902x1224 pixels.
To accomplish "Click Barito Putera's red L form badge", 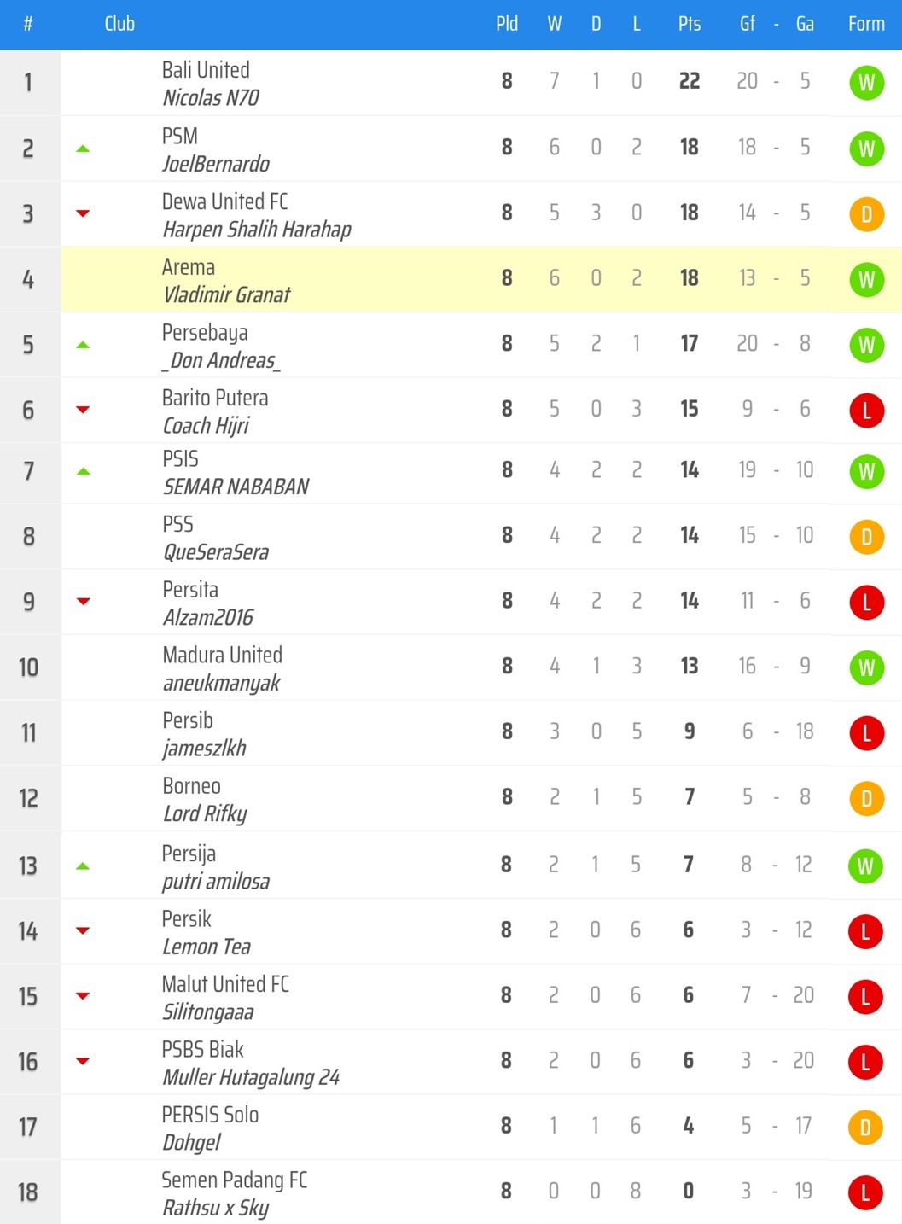I will point(866,411).
